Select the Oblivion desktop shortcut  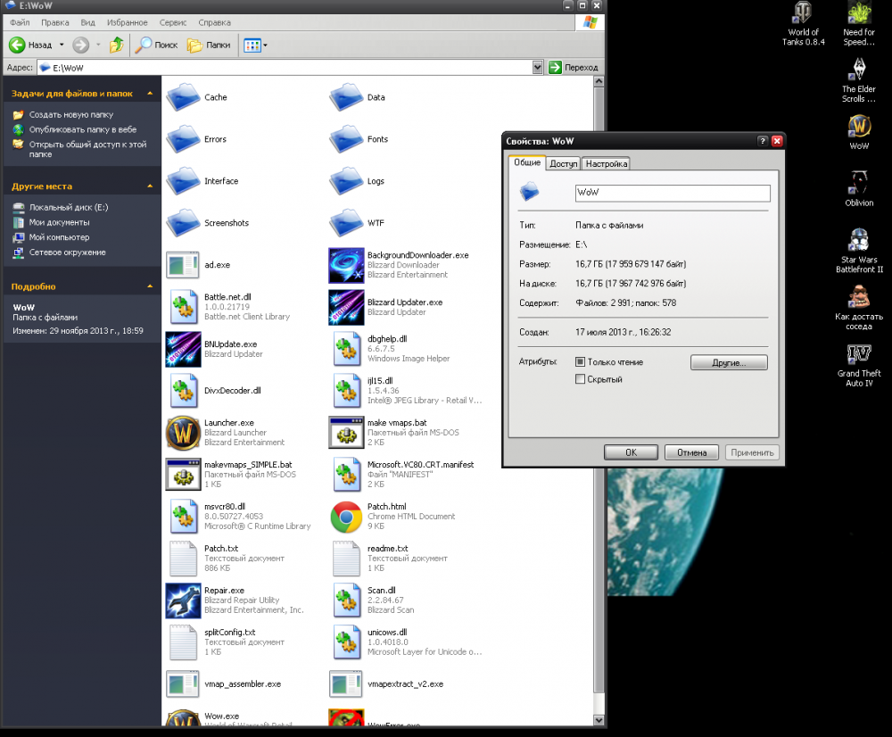(x=859, y=188)
